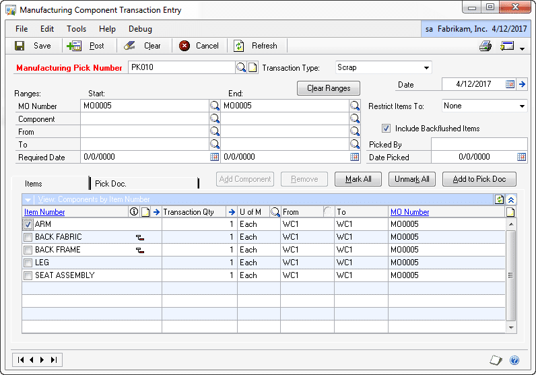Click the note icon beside Pick Number lookup

253,67
